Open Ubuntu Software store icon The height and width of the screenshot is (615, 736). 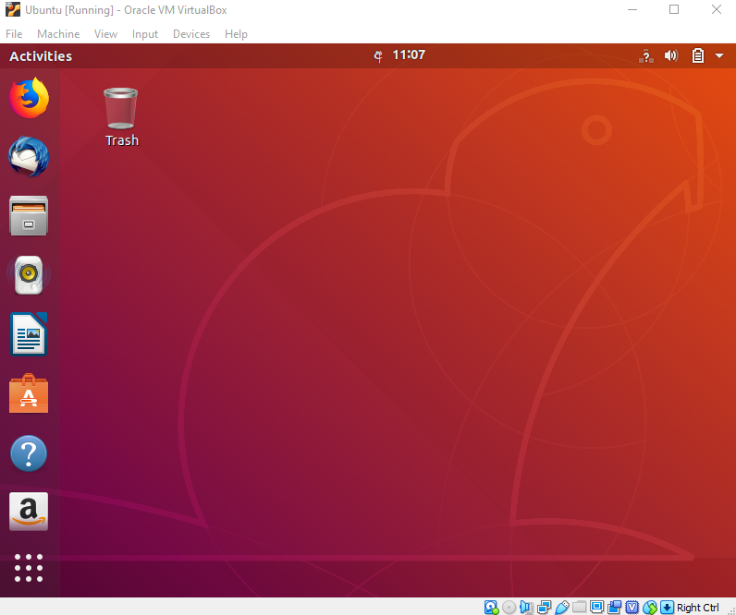pyautogui.click(x=29, y=394)
